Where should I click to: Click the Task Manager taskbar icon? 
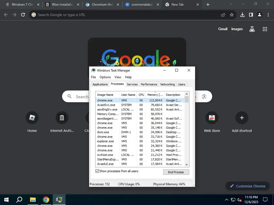[59, 200]
